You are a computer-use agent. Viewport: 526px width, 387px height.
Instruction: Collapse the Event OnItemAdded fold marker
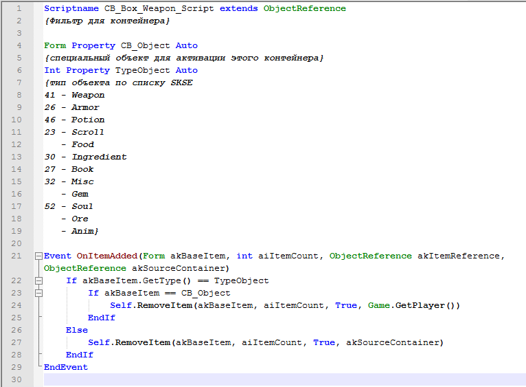click(x=38, y=256)
